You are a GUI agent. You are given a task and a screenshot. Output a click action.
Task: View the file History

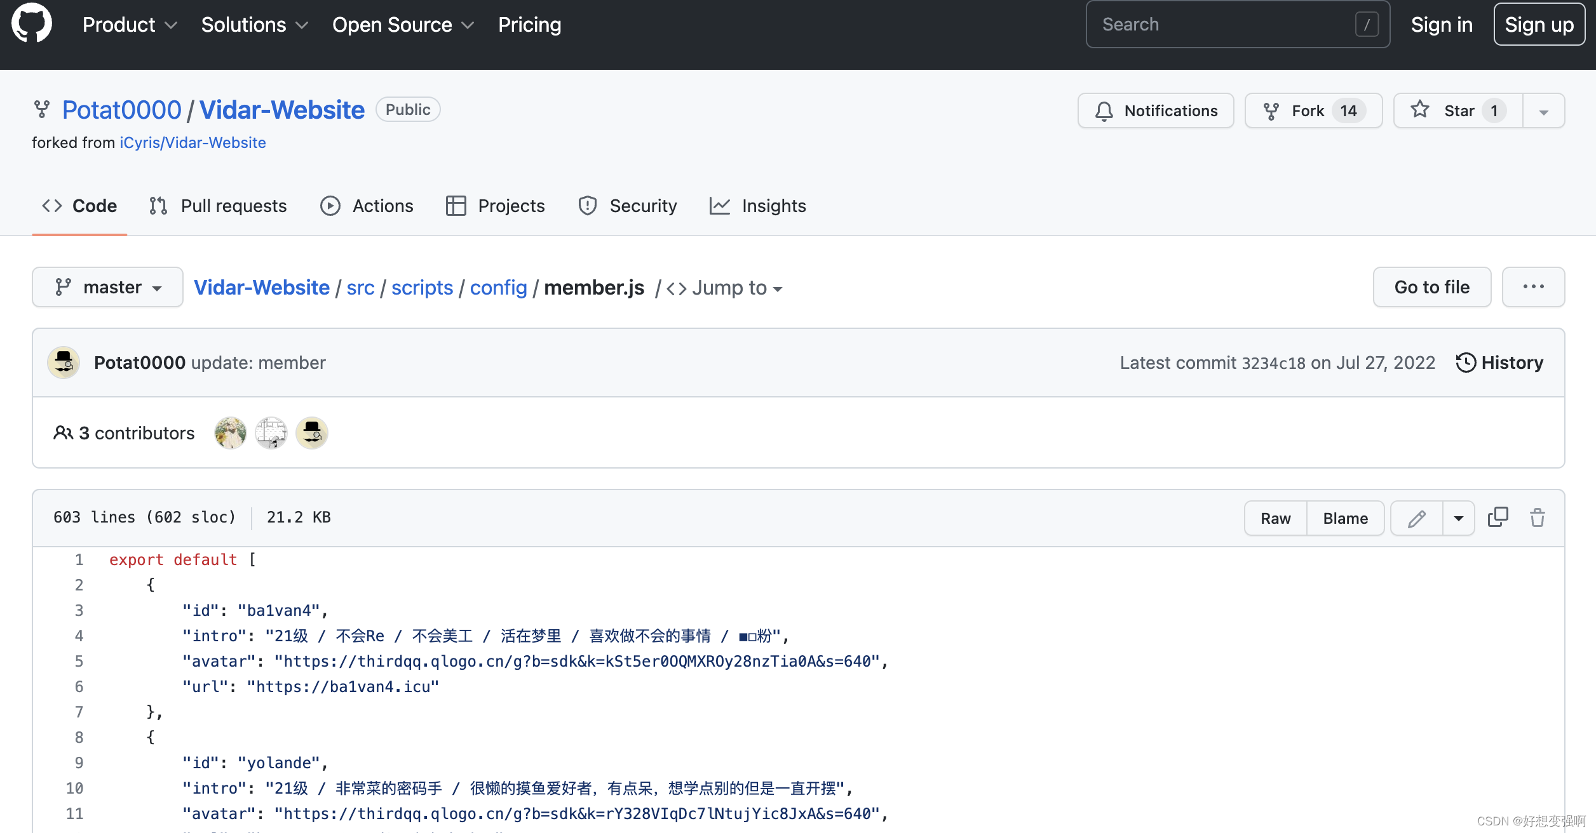point(1499,363)
